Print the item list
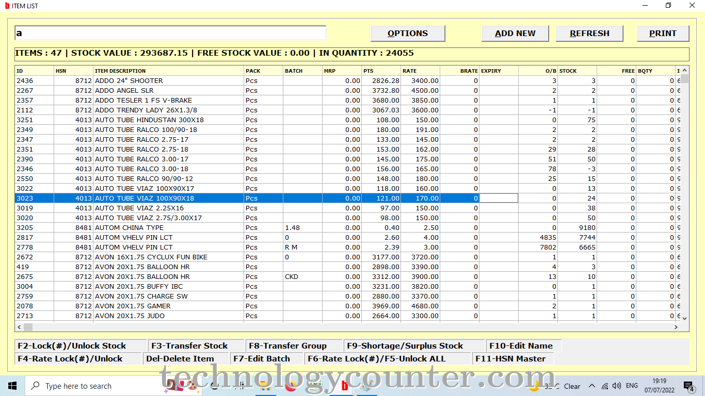The height and width of the screenshot is (396, 705). pos(663,33)
